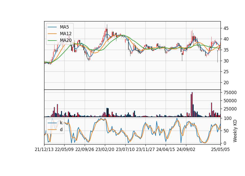Click the 45 price axis tick
The width and height of the screenshot is (245, 176).
[x=226, y=28]
